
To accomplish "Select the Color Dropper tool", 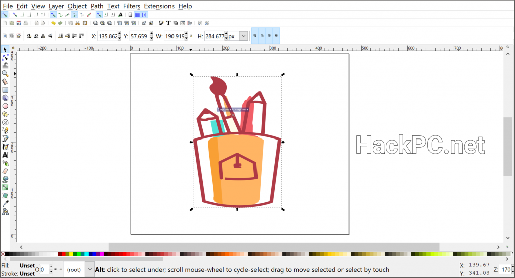I will (5, 204).
